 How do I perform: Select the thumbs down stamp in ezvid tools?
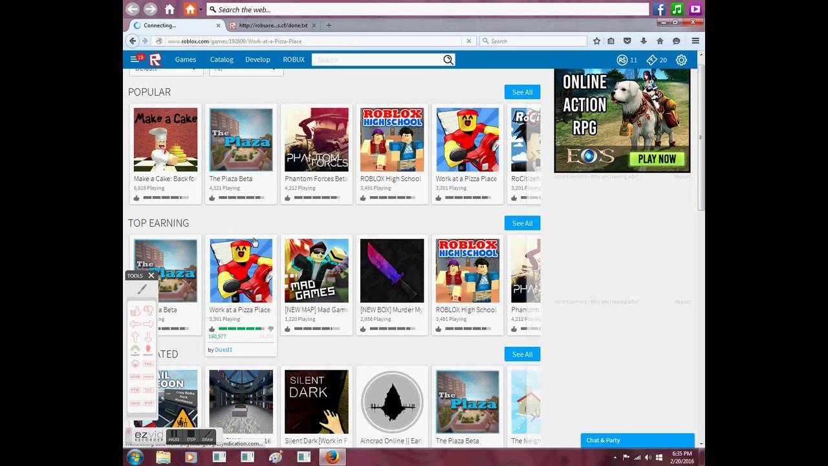tap(148, 311)
